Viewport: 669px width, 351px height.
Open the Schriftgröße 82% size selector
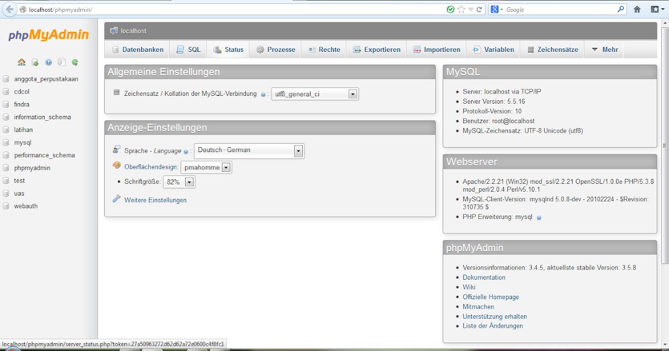tap(188, 181)
